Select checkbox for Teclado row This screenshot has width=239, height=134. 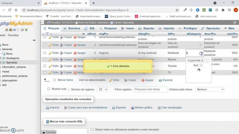[45, 66]
